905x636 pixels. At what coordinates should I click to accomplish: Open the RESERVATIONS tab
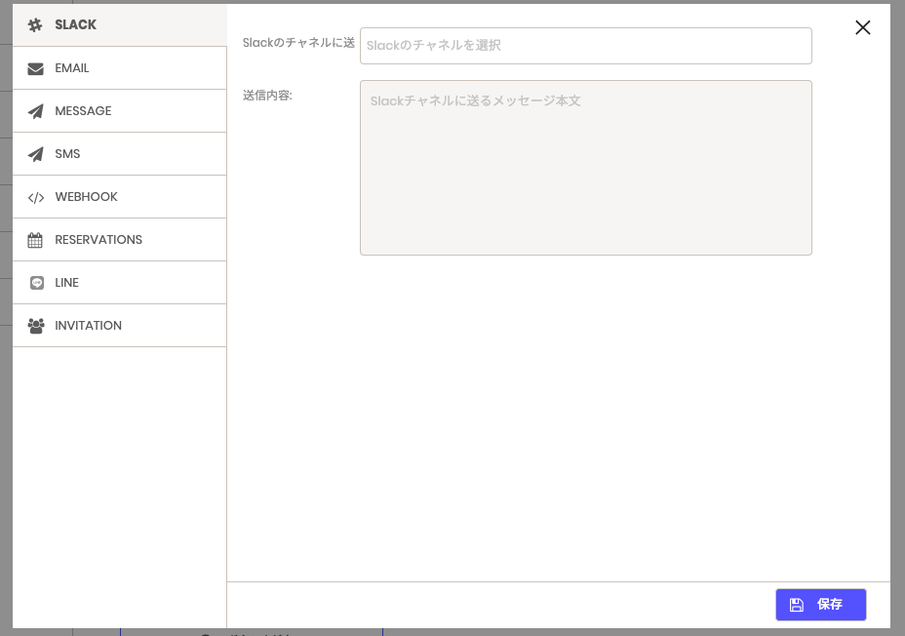point(120,240)
